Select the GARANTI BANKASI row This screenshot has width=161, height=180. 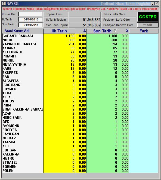[x=80, y=36]
